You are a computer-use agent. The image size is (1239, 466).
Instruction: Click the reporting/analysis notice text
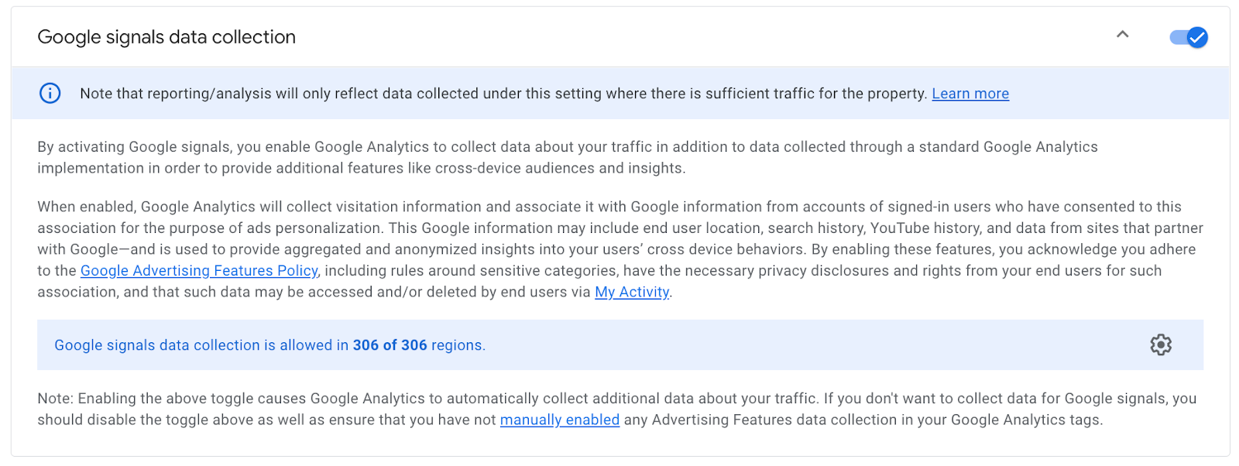[387, 94]
